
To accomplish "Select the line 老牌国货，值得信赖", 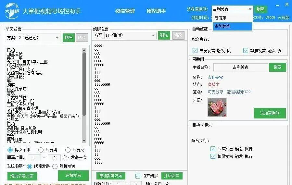I will coord(25,73).
